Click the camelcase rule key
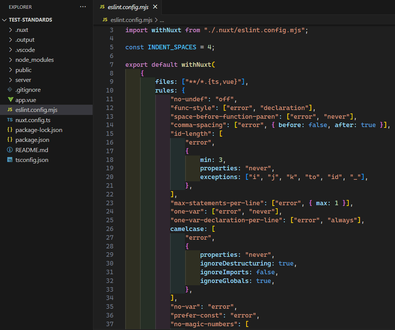This screenshot has width=395, height=330. coord(187,229)
